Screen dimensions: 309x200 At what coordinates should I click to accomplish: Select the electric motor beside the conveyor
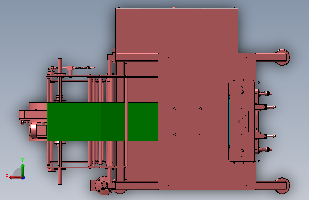(38, 130)
